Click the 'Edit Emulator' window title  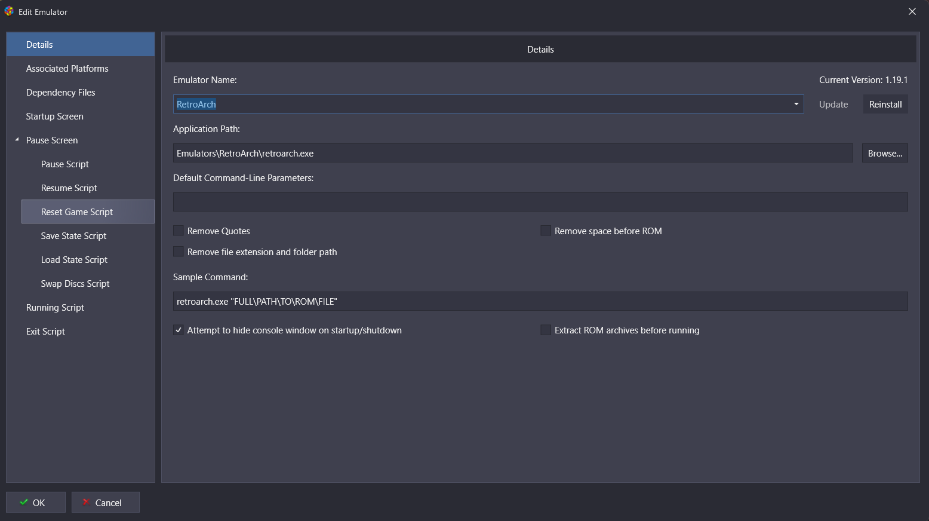pos(43,11)
